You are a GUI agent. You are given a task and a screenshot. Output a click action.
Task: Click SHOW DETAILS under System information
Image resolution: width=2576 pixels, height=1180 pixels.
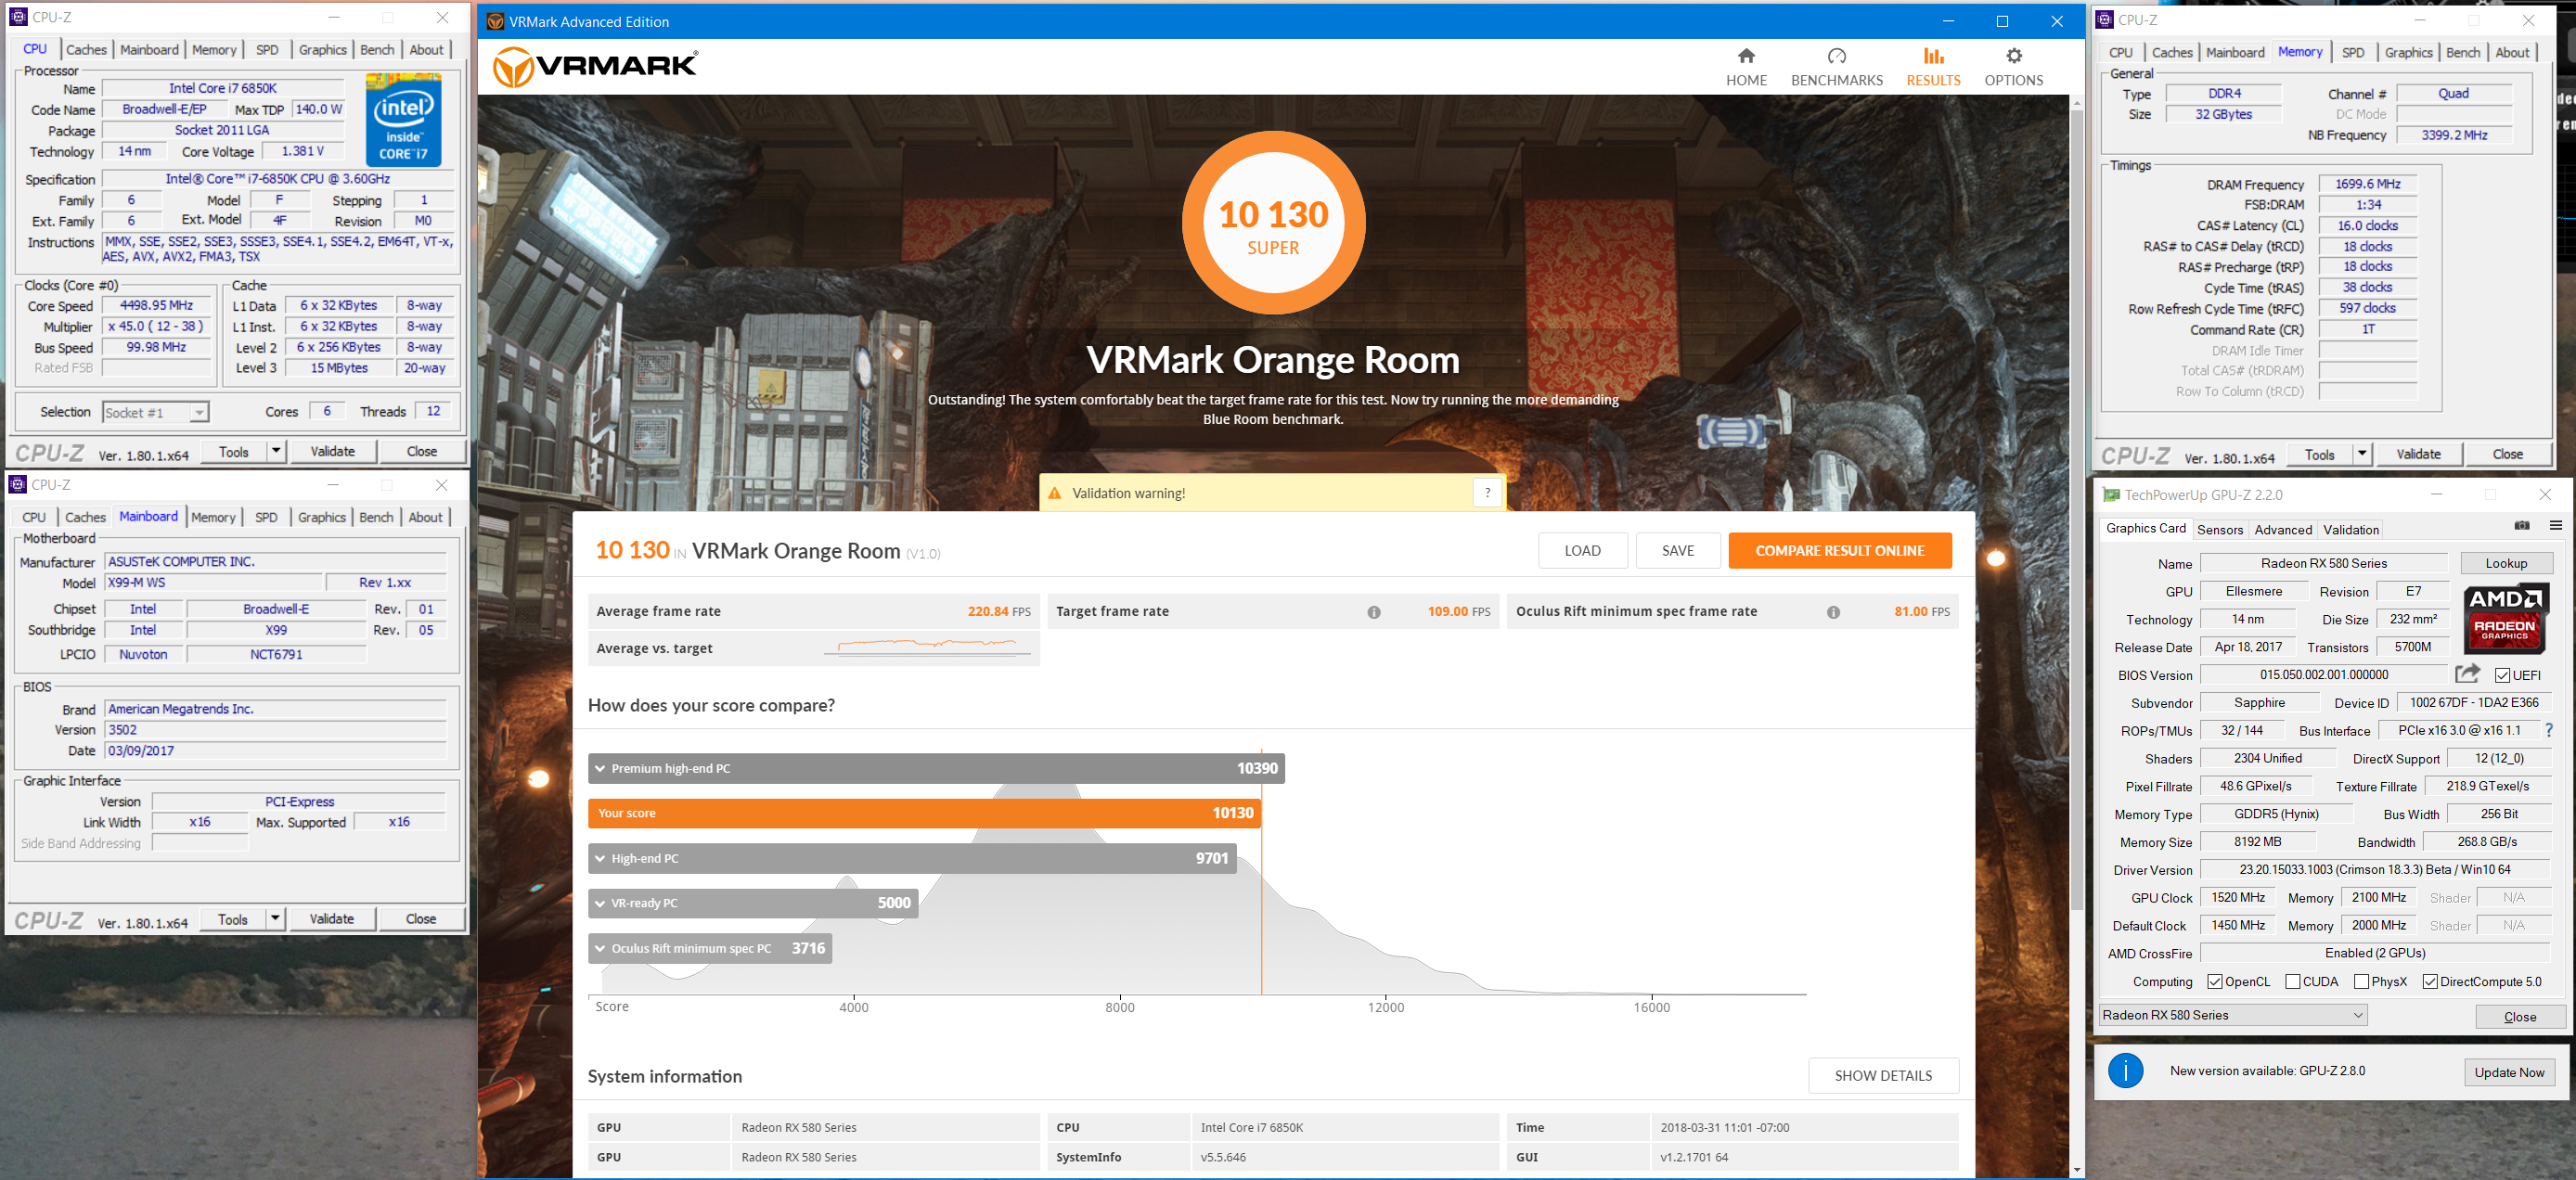(x=1883, y=1076)
